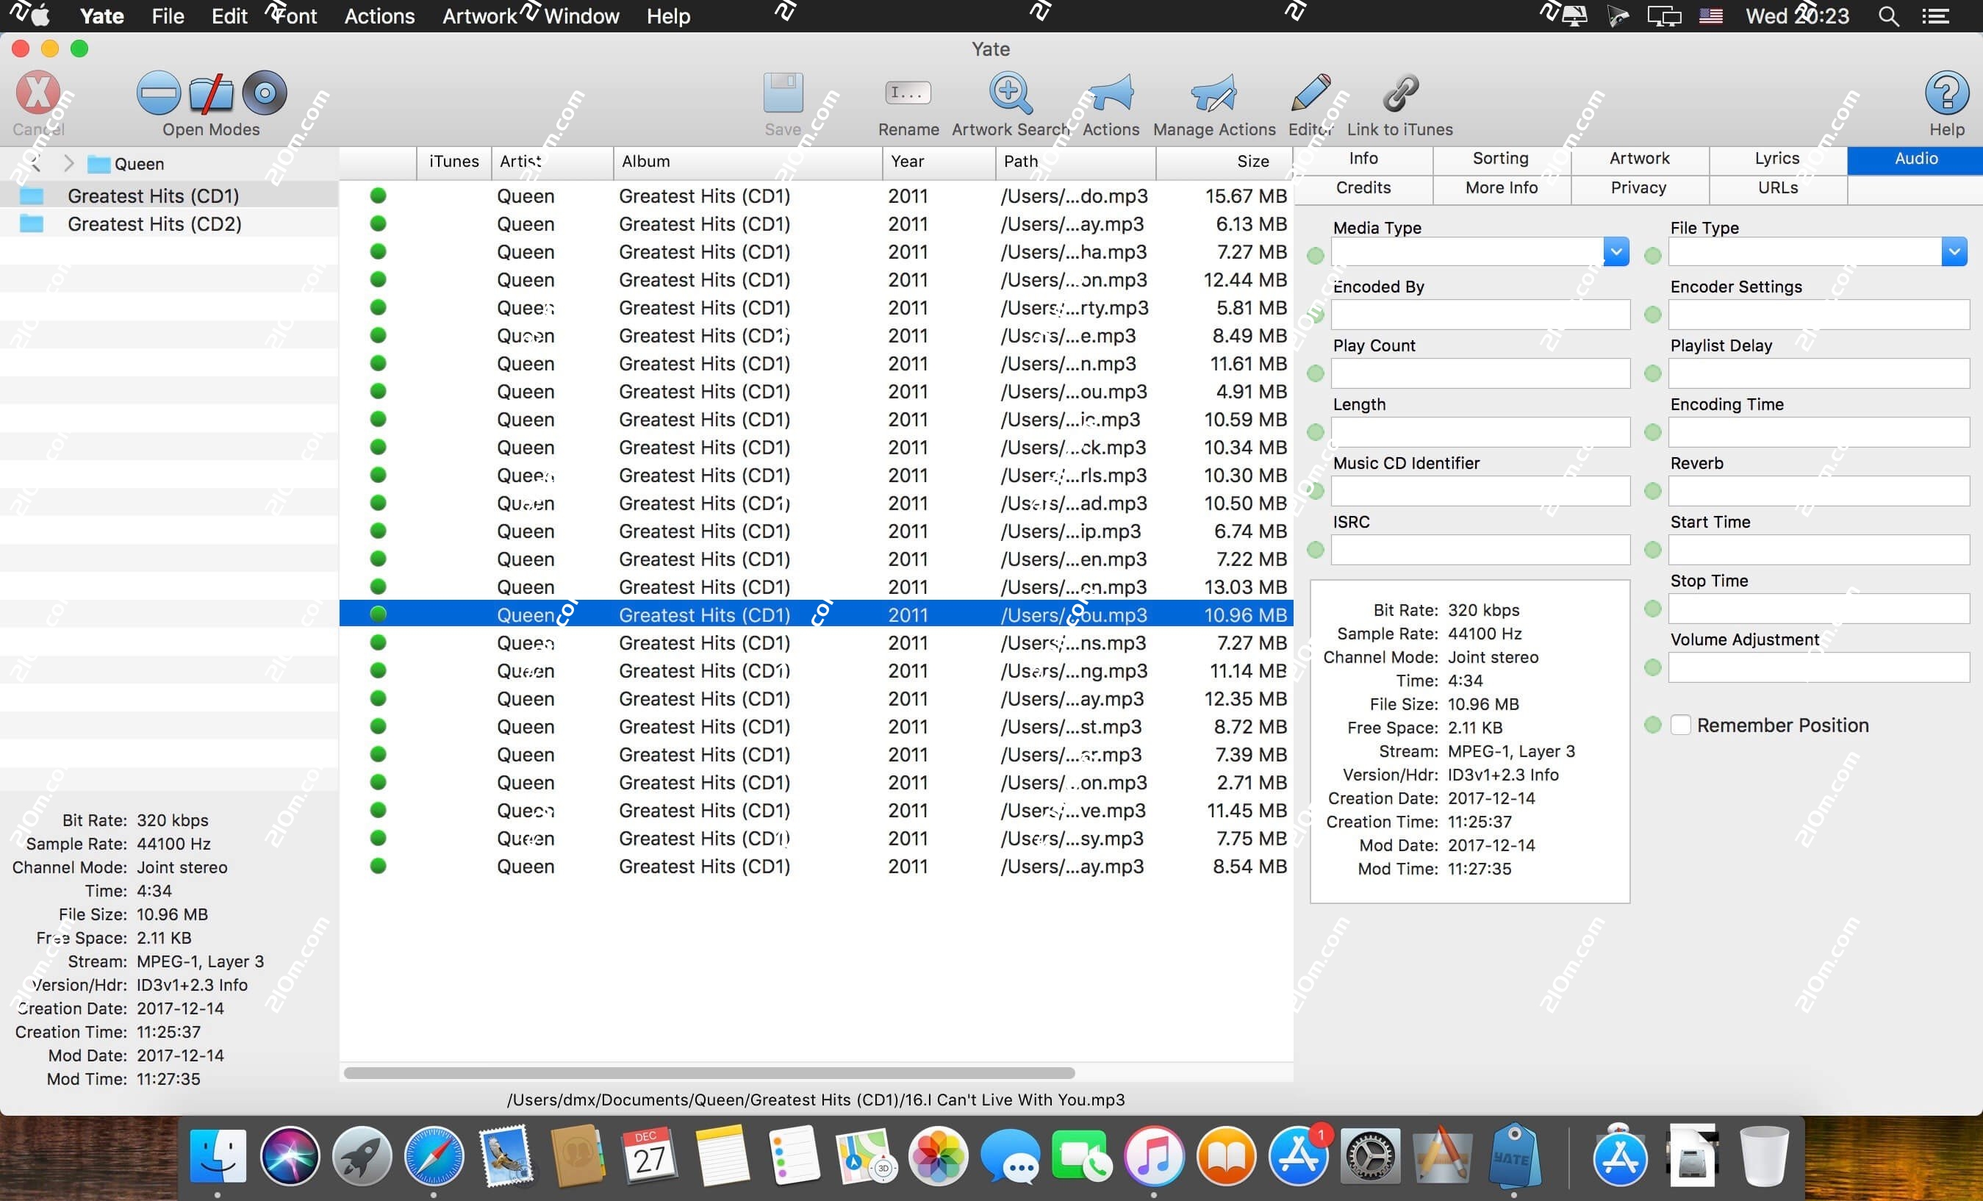Image resolution: width=1983 pixels, height=1201 pixels.
Task: Open the Artwork menu in the menu bar
Action: (478, 15)
